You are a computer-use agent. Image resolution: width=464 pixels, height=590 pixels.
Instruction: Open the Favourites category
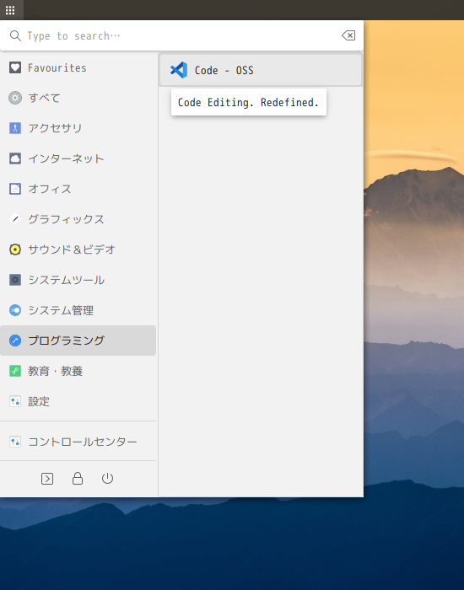click(x=78, y=67)
